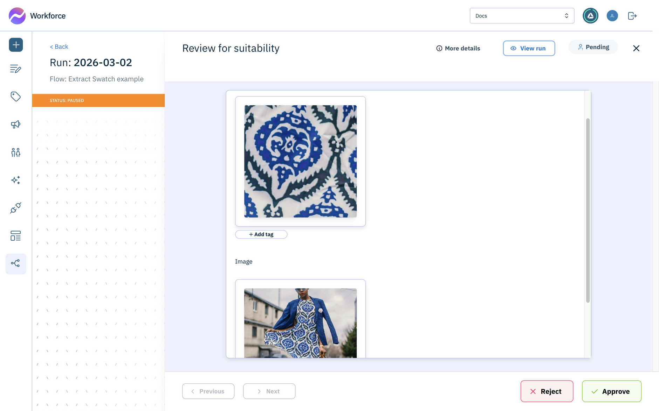Add a tag to the swatch image
Screen dimensions: 659x411
(261, 234)
